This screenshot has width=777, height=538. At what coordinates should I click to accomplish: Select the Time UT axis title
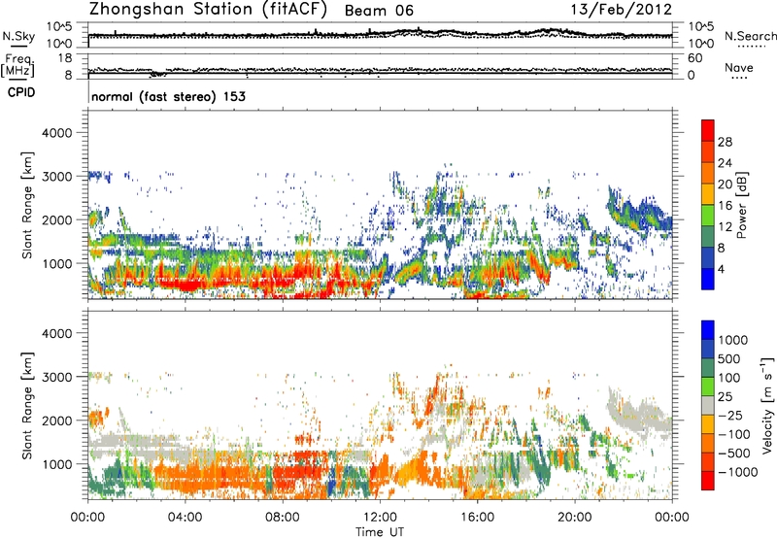pyautogui.click(x=380, y=532)
